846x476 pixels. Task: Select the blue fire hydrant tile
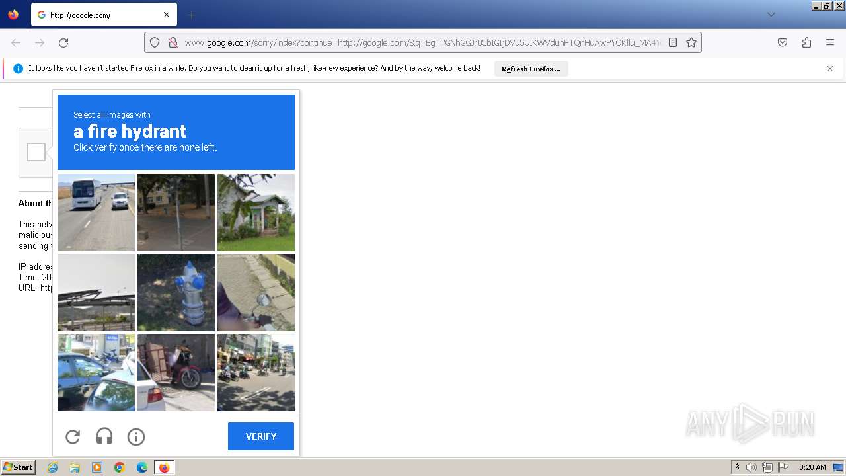click(x=176, y=292)
